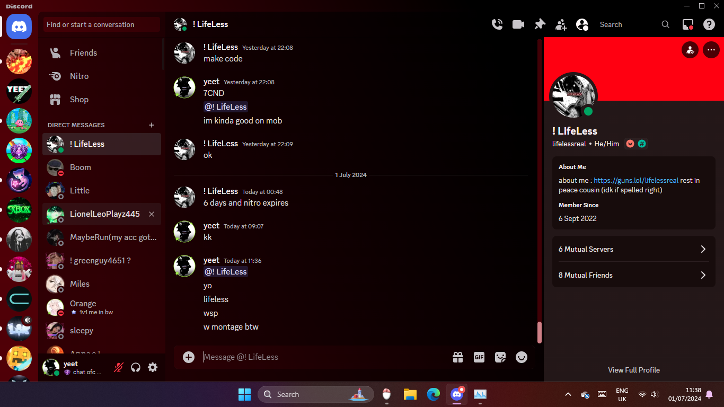The image size is (724, 407).
Task: Click Find or start a conversation box
Action: point(102,24)
